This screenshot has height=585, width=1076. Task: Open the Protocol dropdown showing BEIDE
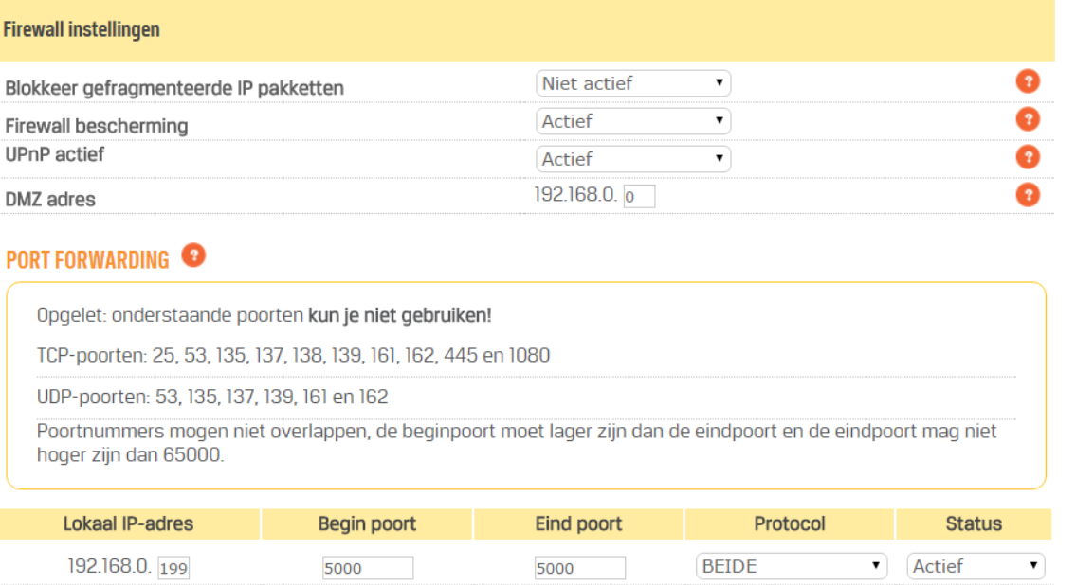point(791,566)
